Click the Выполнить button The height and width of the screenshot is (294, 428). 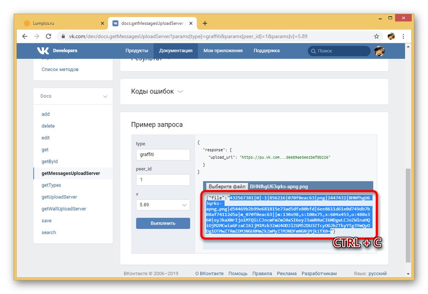163,223
